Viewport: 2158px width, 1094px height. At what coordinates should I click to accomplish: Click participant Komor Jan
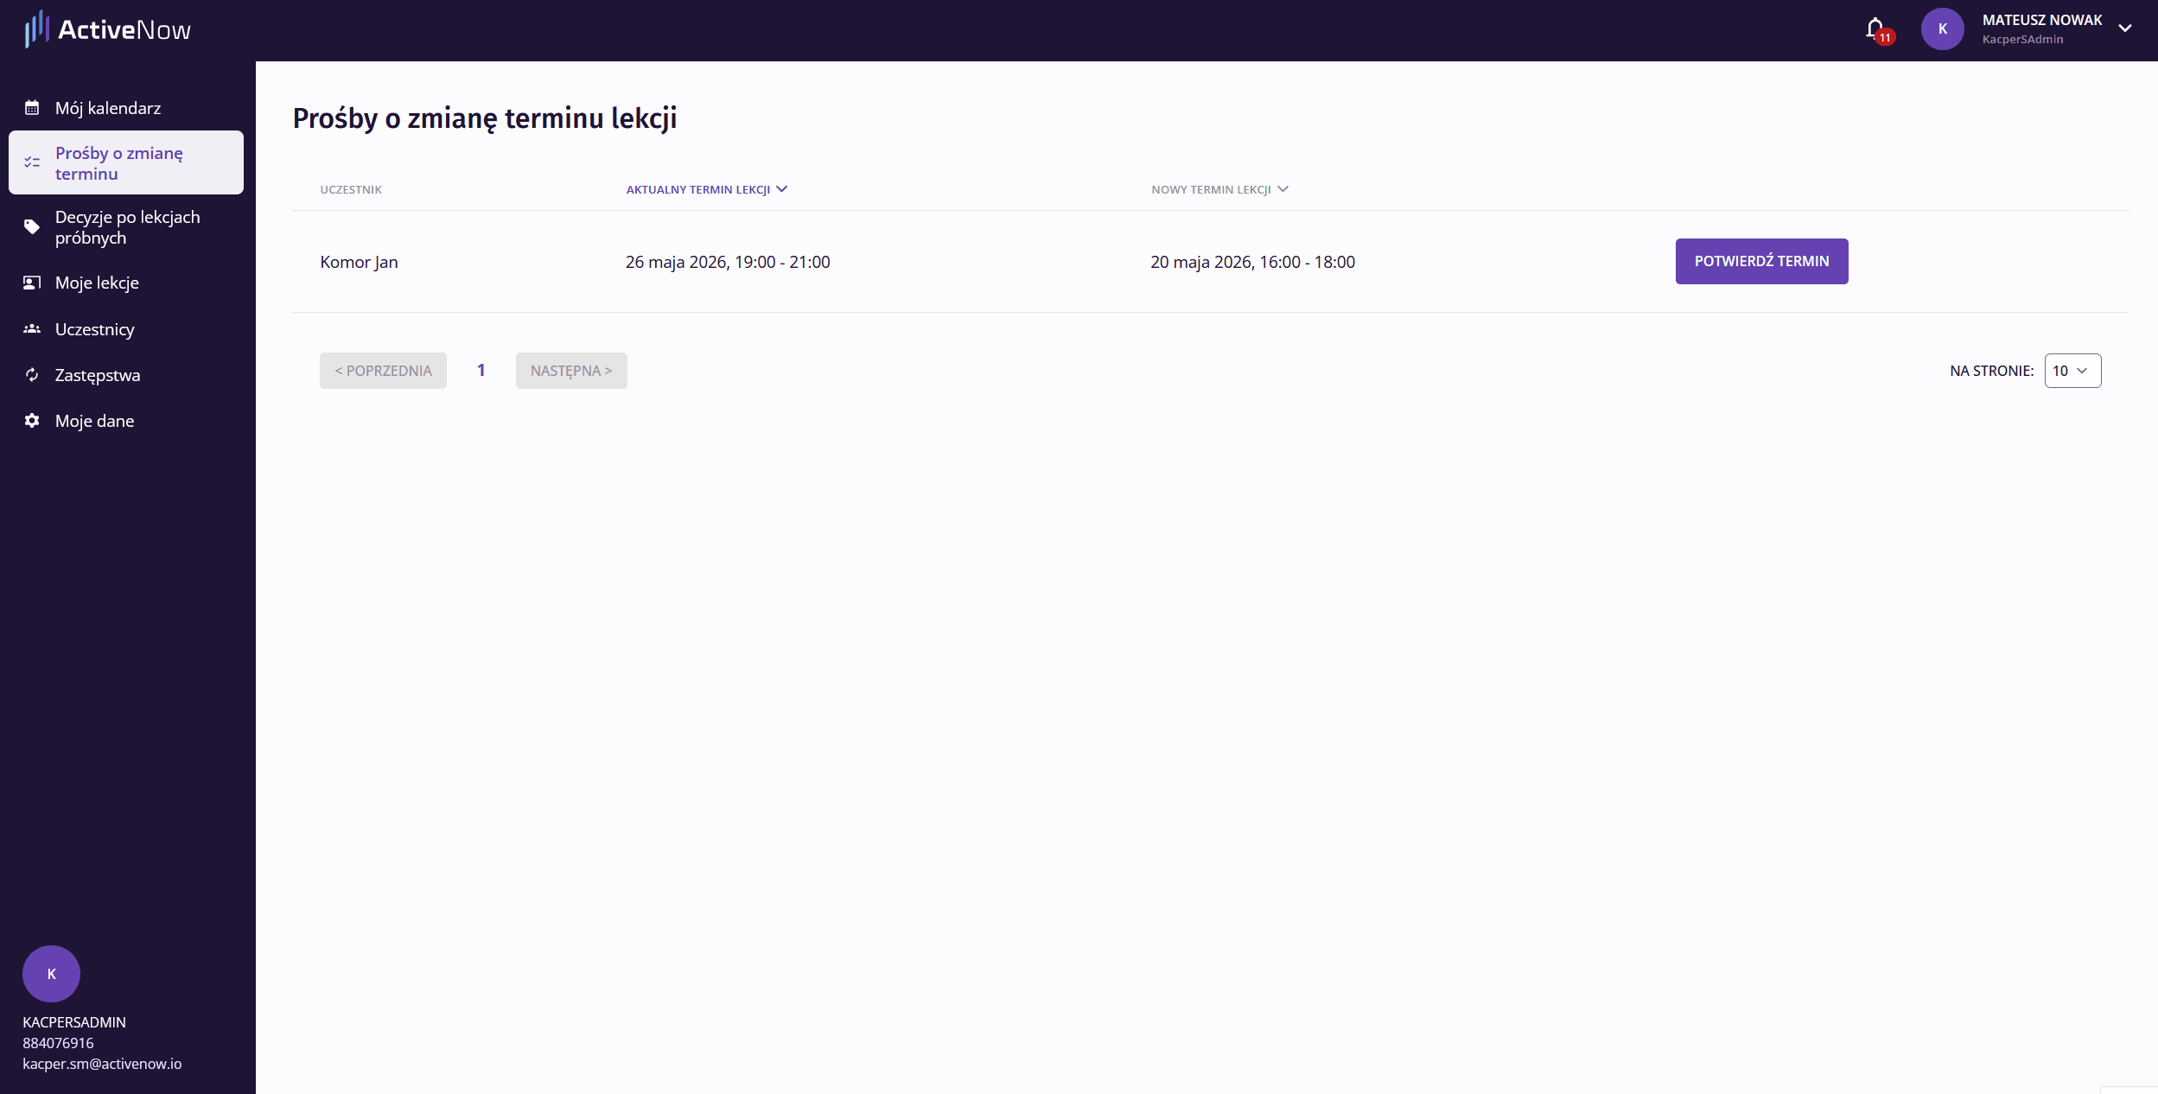(359, 262)
